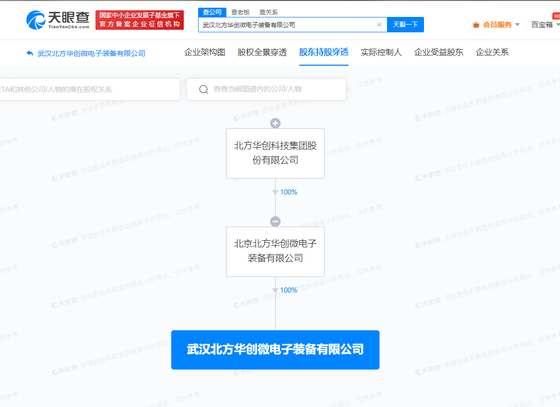Clear search text with the X icon
The height and width of the screenshot is (407, 560).
(379, 25)
